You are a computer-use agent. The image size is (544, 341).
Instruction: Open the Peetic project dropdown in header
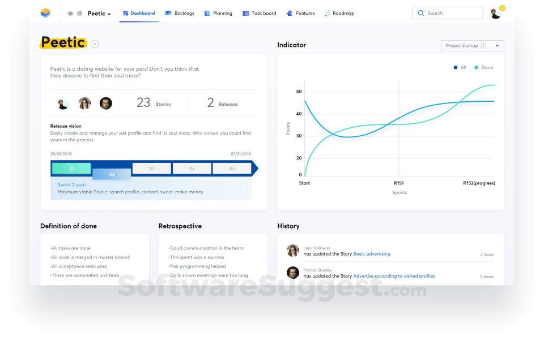(x=99, y=14)
